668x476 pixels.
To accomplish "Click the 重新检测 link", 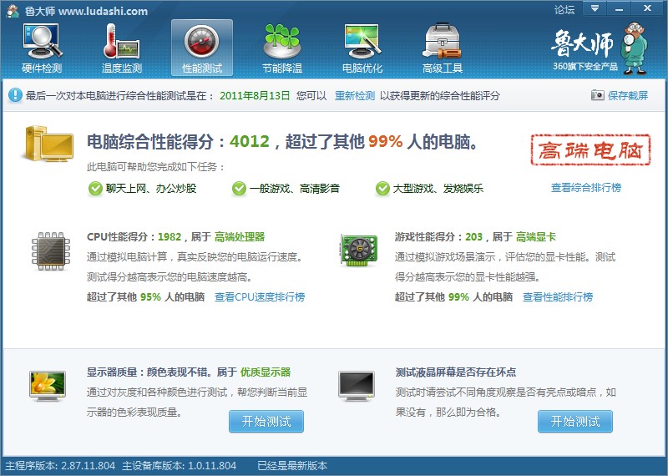I will [355, 96].
